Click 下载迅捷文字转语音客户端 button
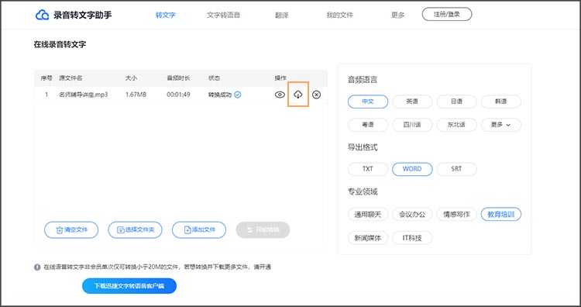Screen dimensions: 581x307 [129, 286]
